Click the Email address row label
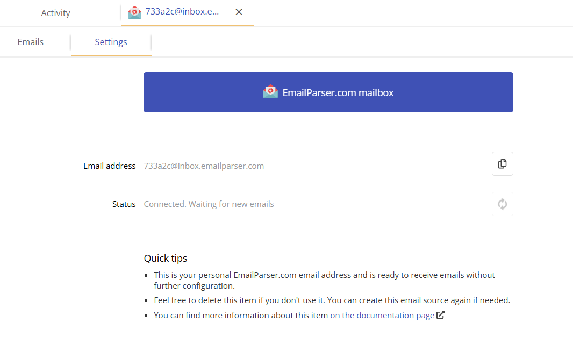 (109, 166)
